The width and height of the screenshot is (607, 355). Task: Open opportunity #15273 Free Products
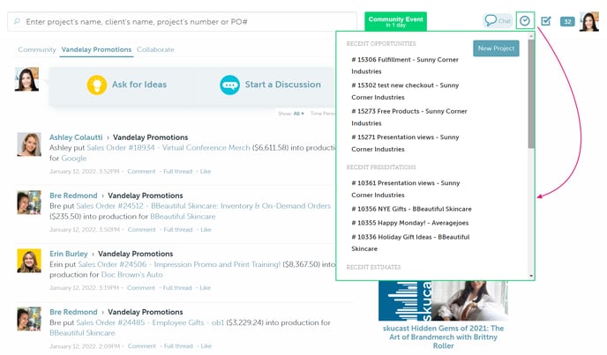(409, 117)
